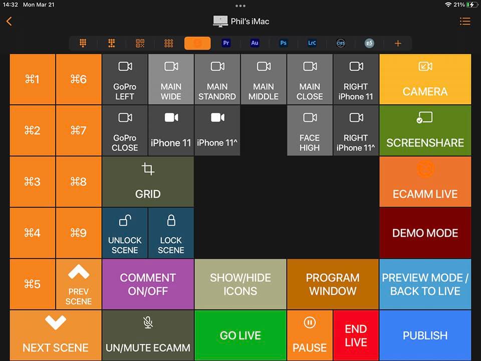The width and height of the screenshot is (481, 361).
Task: Tap the ⌘8 shortcut key
Action: coord(79,182)
